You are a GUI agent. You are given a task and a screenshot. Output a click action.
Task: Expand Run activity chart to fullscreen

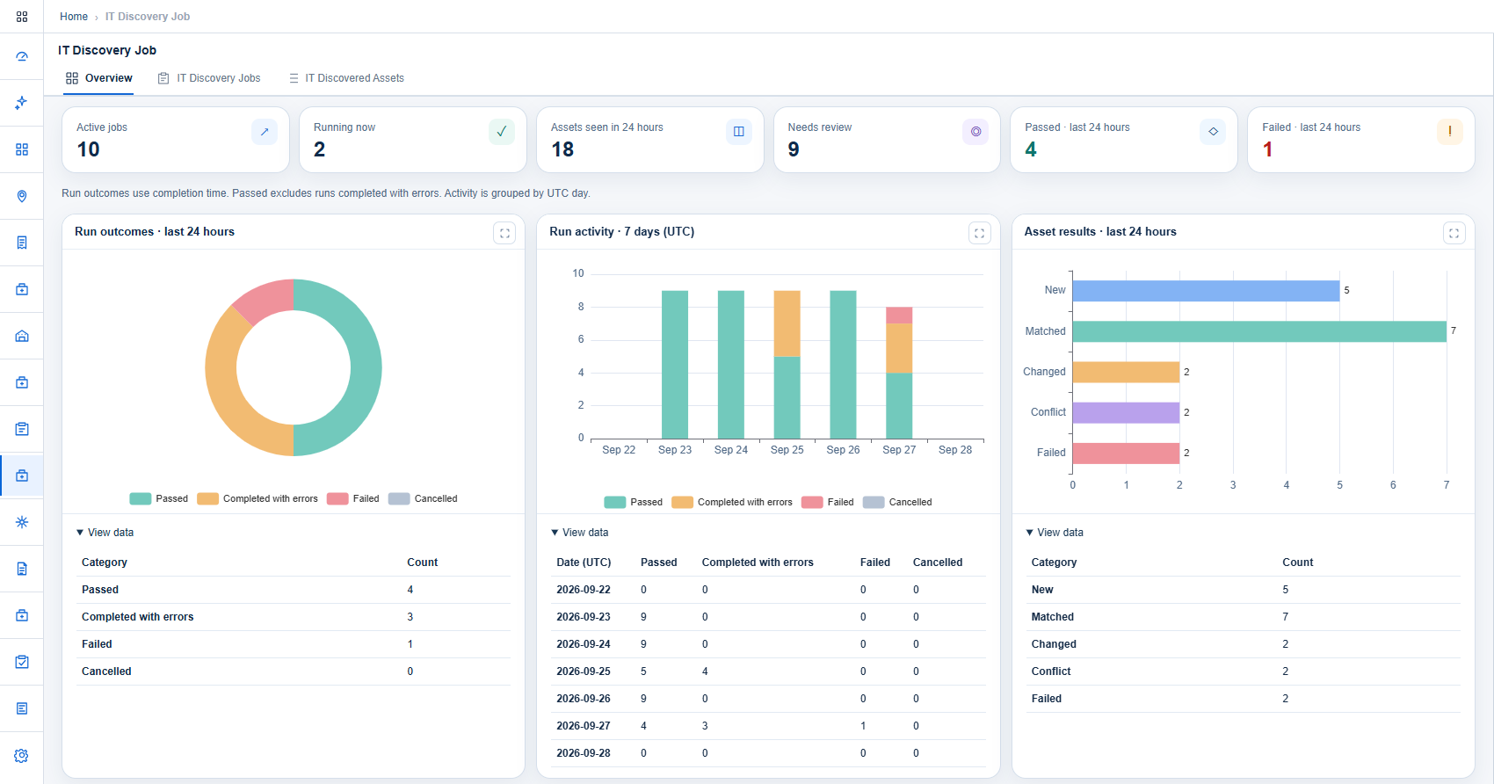click(x=980, y=233)
